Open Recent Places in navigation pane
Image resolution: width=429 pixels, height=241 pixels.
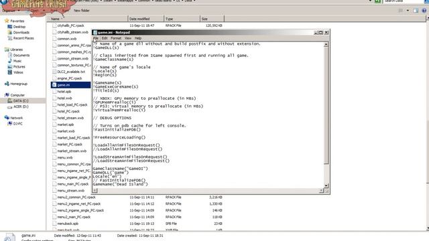23,38
